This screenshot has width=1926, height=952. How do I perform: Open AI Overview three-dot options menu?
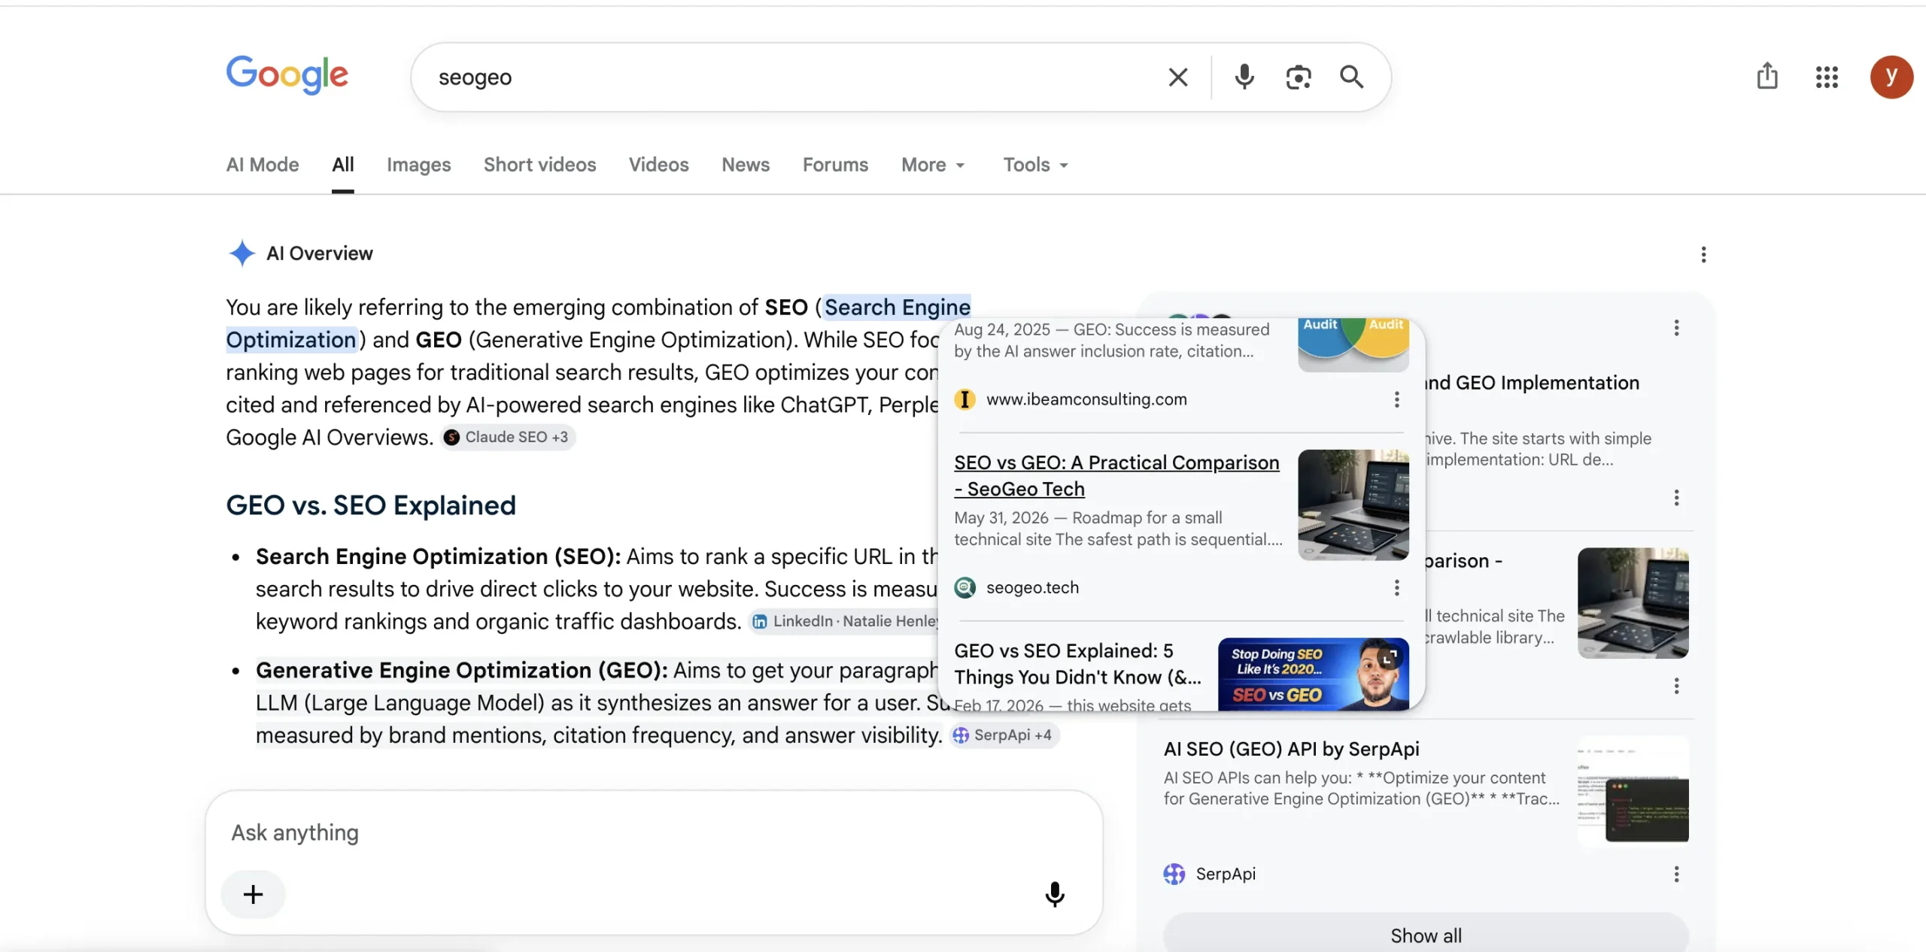click(x=1703, y=255)
